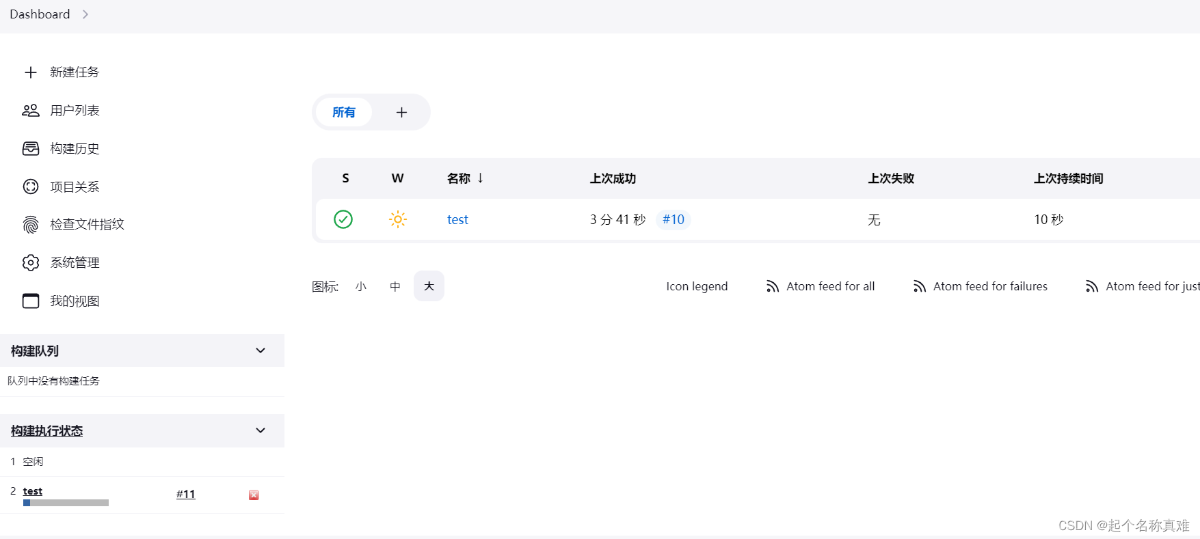Sort by 上次持续时间 column header
This screenshot has height=539, width=1200.
[x=1069, y=178]
